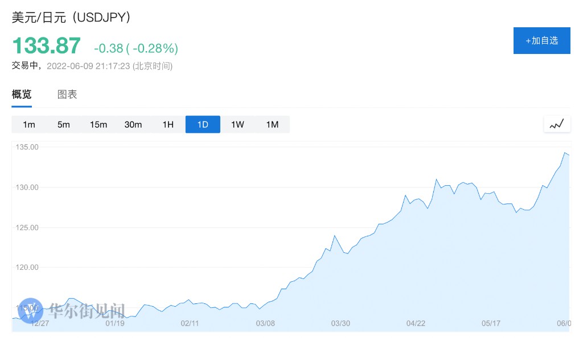This screenshot has height=338, width=583.
Task: Select the 1m timeframe
Action: tap(29, 124)
